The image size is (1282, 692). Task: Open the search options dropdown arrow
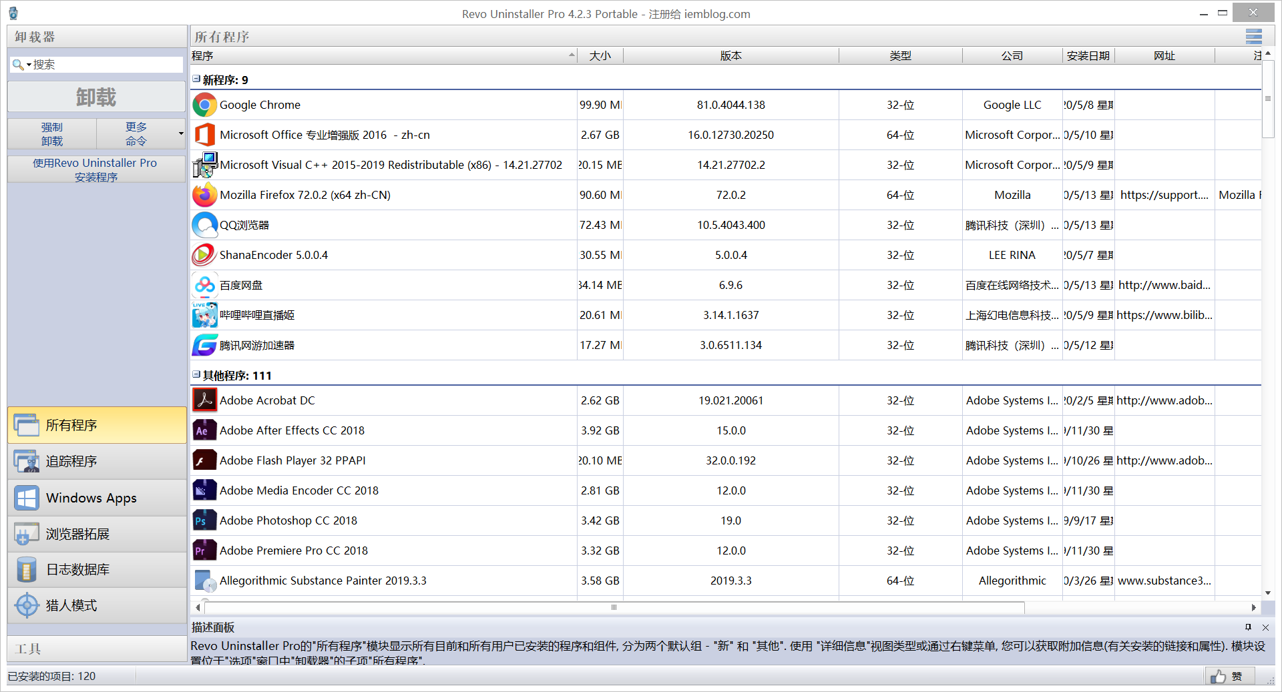tap(29, 65)
